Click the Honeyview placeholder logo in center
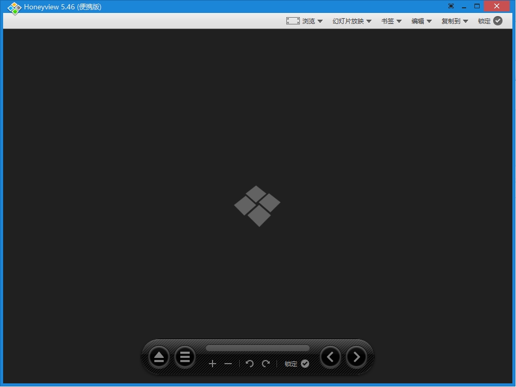The width and height of the screenshot is (516, 387). pyautogui.click(x=257, y=206)
